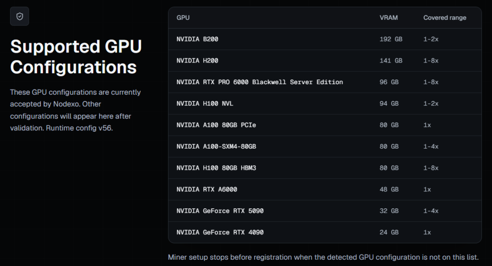492x266 pixels.
Task: Click the VRAM column header
Action: coord(388,18)
